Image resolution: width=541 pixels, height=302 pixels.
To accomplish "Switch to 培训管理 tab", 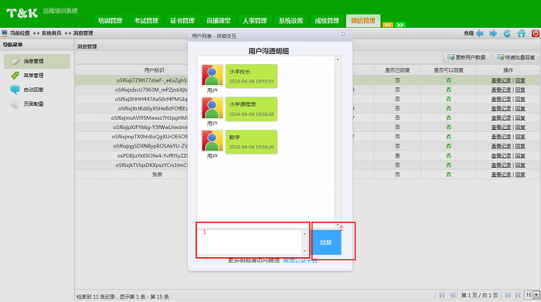I will click(110, 21).
